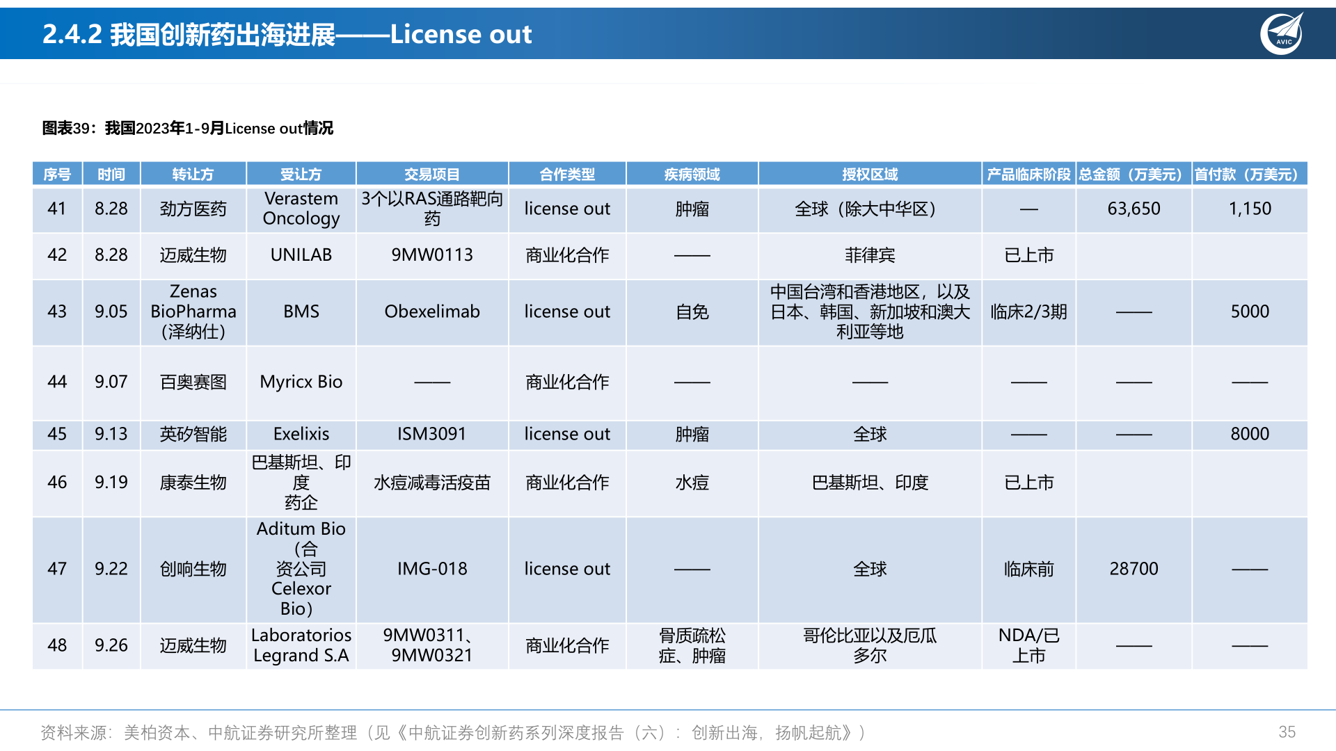Click the '自免' disease area cell
The width and height of the screenshot is (1336, 751).
(x=692, y=312)
